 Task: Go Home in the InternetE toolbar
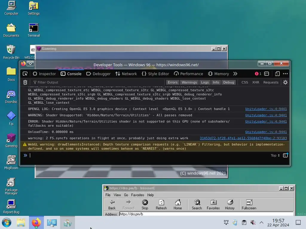point(178,205)
